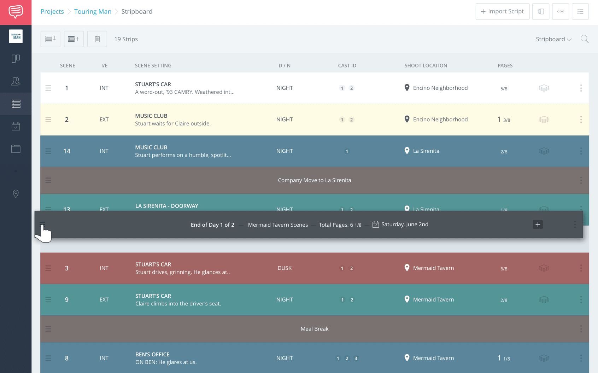Click the trash icon to delete strips
This screenshot has width=598, height=373.
(x=97, y=39)
